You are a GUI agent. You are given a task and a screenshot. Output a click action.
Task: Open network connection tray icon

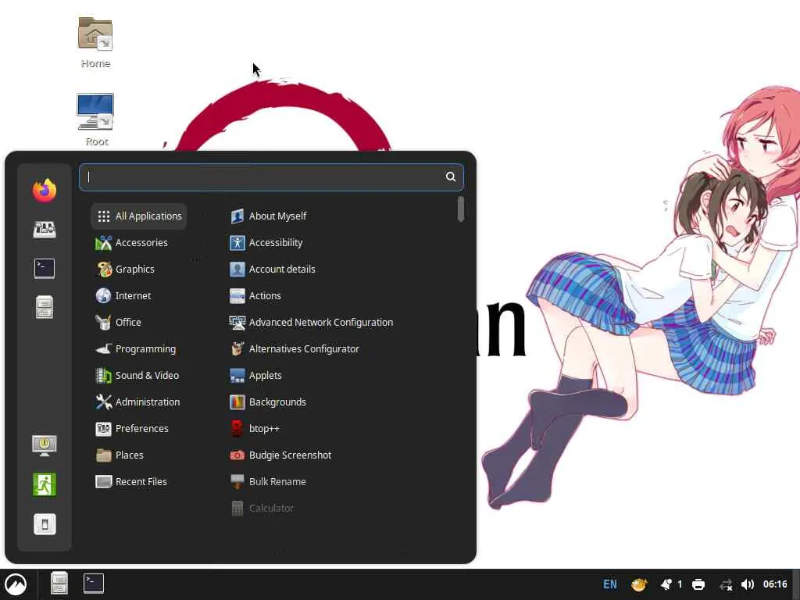(726, 584)
